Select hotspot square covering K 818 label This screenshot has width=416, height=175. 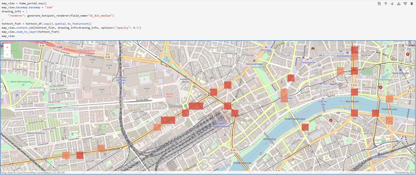354,92
